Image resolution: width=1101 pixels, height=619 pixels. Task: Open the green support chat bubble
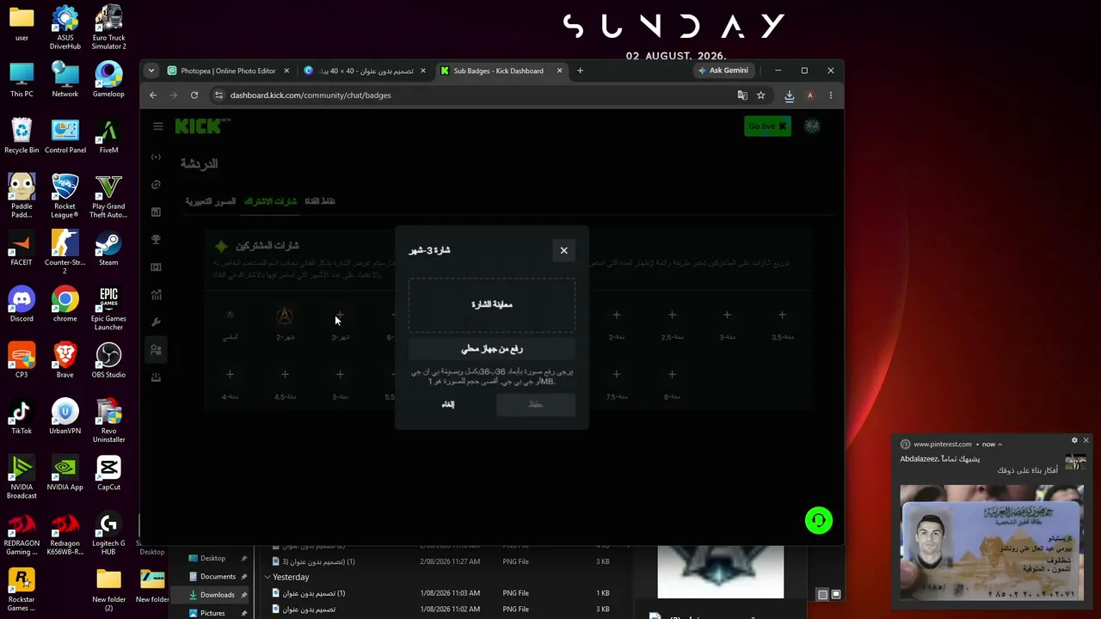[819, 520]
